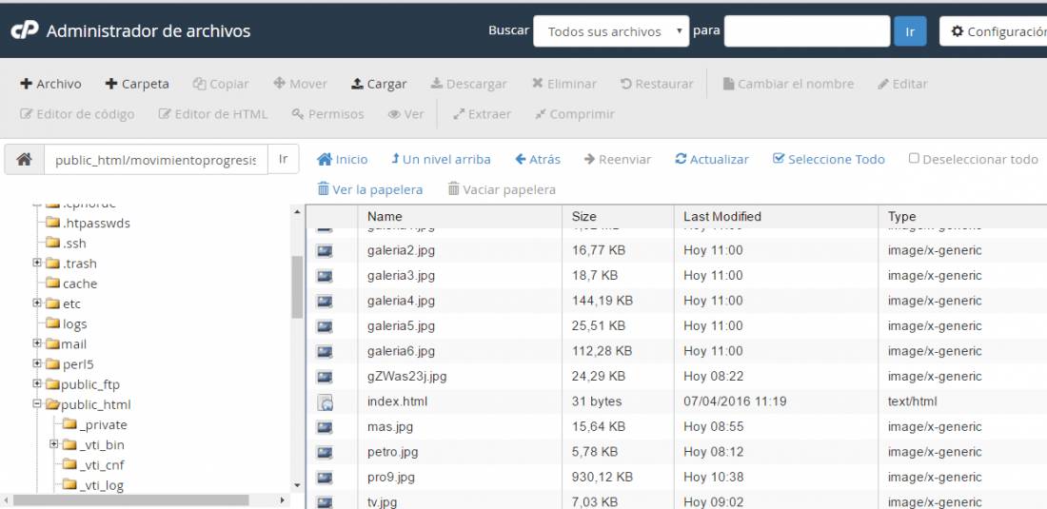Click the search text field after para
Screen dimensions: 1047x509
pyautogui.click(x=806, y=31)
